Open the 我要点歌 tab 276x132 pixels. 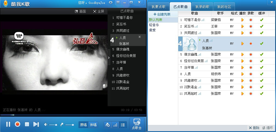[x=159, y=7]
